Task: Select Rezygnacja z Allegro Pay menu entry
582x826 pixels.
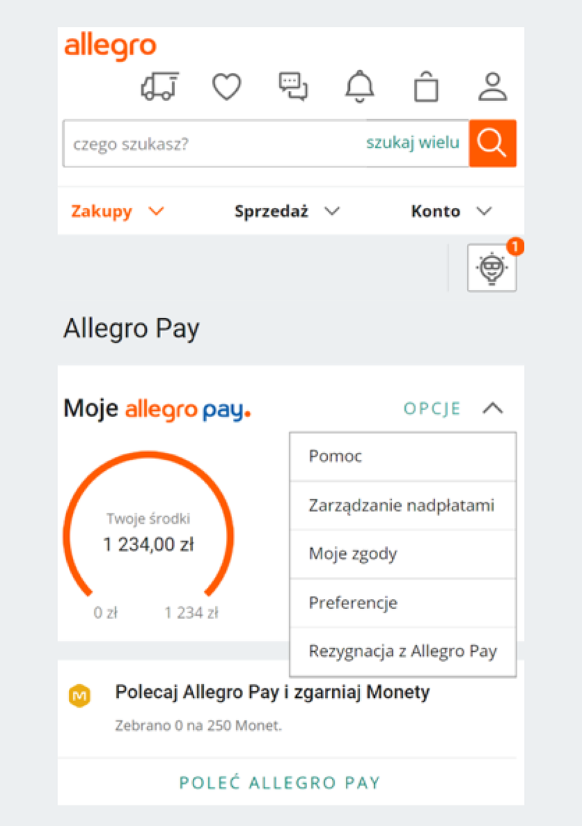Action: [x=402, y=650]
